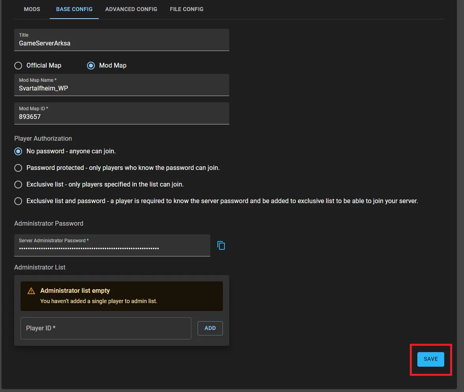This screenshot has width=464, height=392.
Task: Click the Mod Map Name field
Action: tap(122, 85)
